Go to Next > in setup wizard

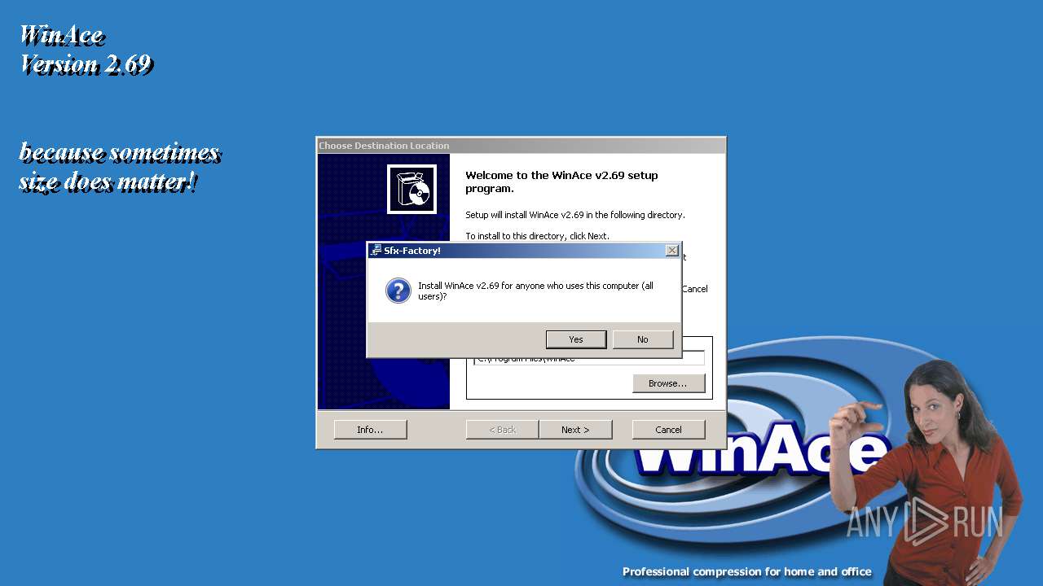(x=575, y=430)
